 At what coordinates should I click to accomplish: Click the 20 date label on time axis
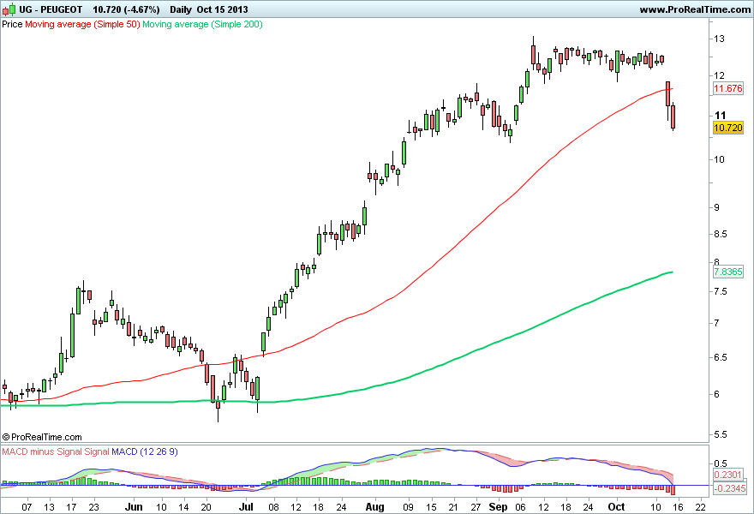pyautogui.click(x=206, y=507)
